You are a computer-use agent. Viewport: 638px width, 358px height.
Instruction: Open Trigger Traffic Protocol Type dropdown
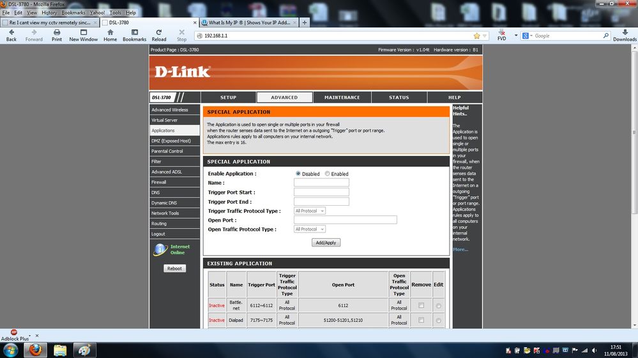(x=310, y=211)
